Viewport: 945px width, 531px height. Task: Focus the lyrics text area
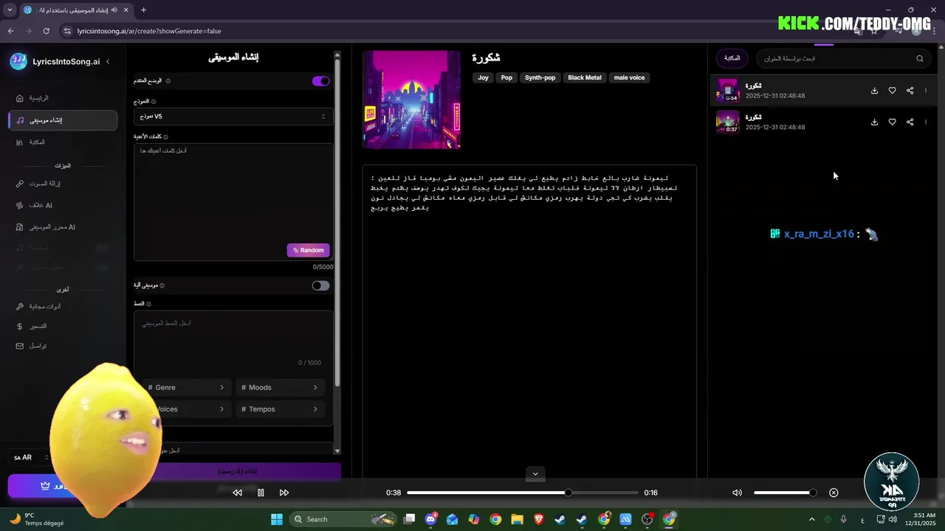(x=233, y=201)
